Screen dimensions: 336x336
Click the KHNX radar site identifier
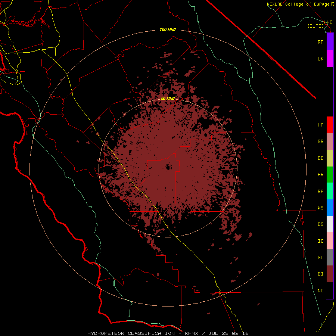point(192,333)
